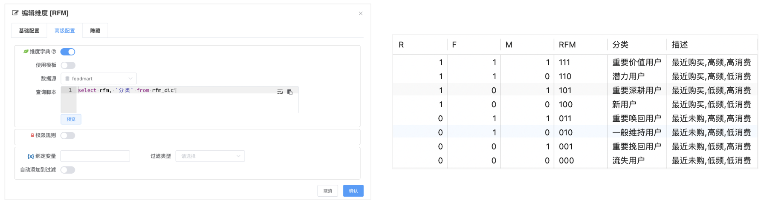Switch to the 基础配置 tab
This screenshot has height=206, width=764.
pos(29,31)
